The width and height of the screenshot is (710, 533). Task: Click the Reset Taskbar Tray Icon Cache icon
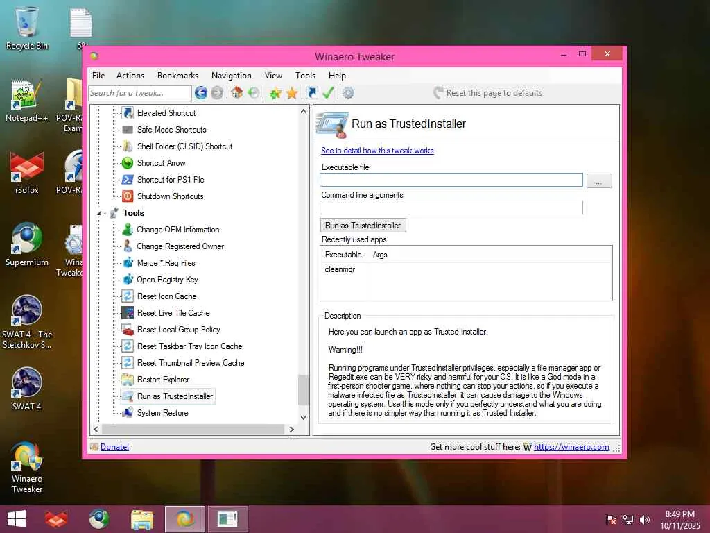point(128,346)
